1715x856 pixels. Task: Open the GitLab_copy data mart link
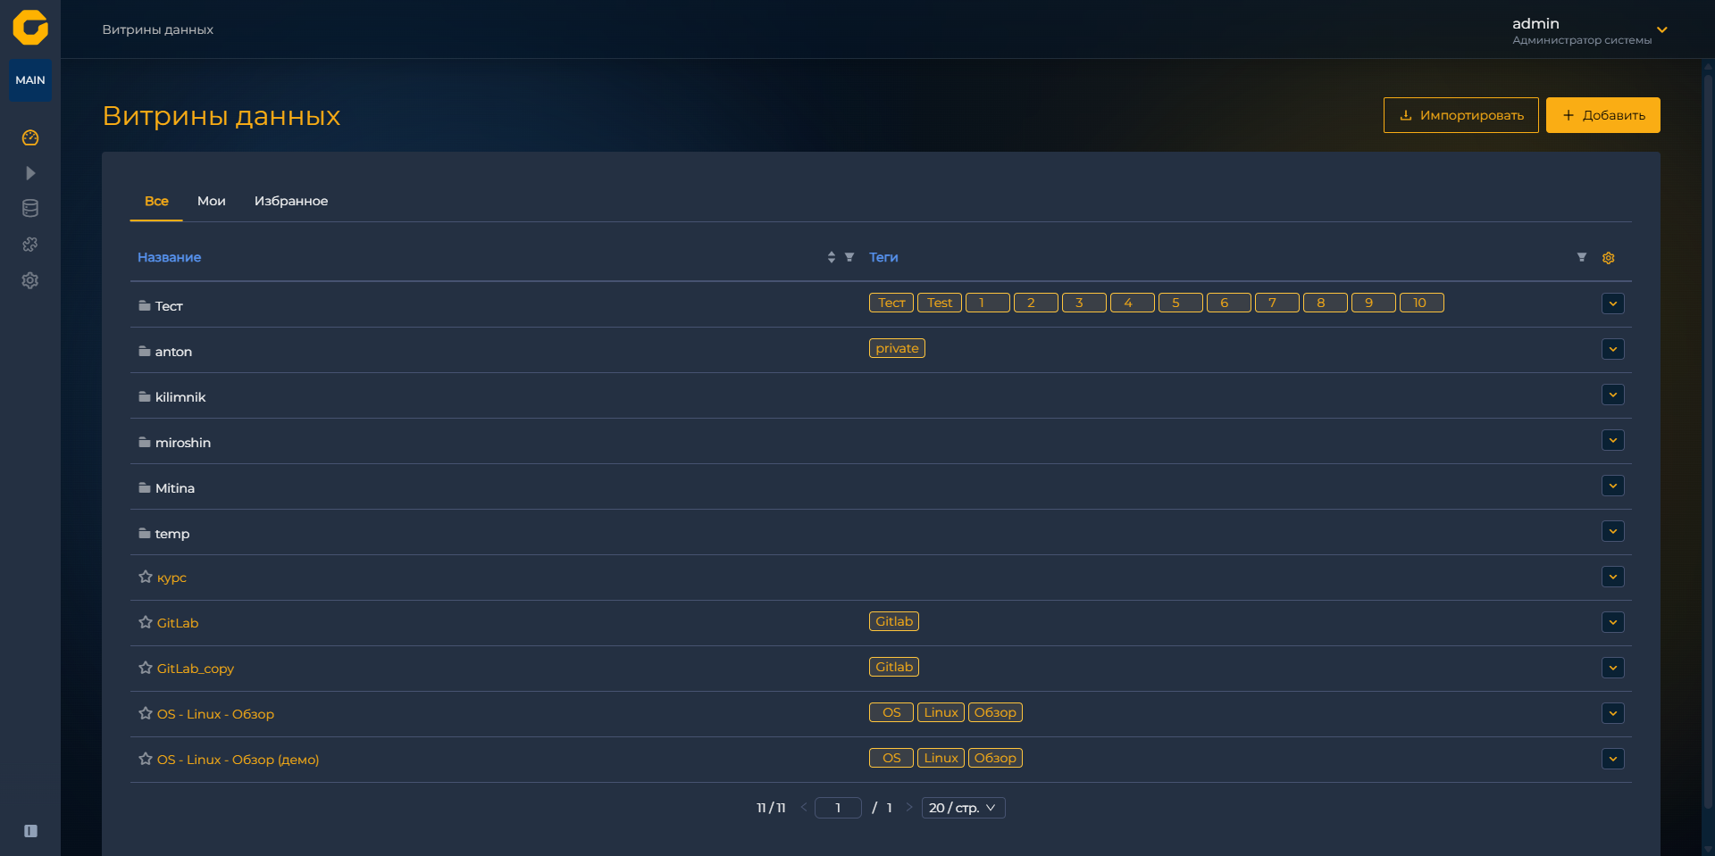[x=196, y=669]
